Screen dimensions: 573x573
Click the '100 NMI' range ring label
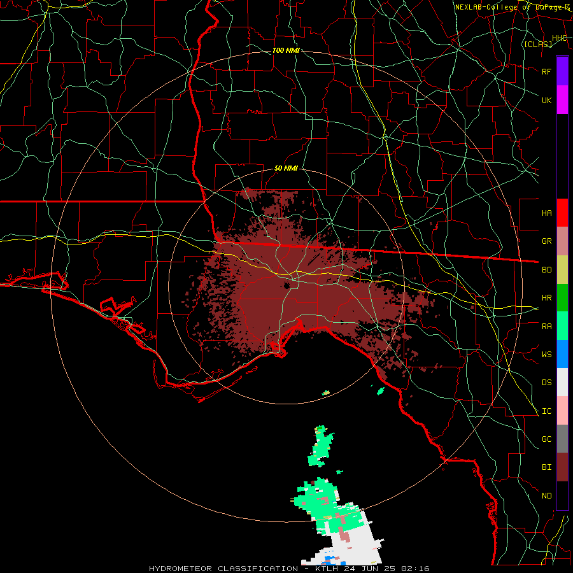coord(286,50)
